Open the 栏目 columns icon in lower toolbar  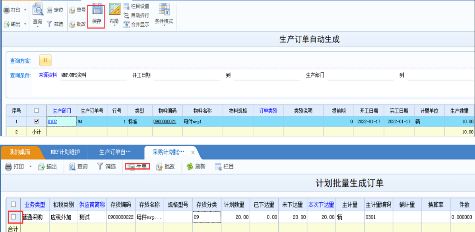(224, 166)
